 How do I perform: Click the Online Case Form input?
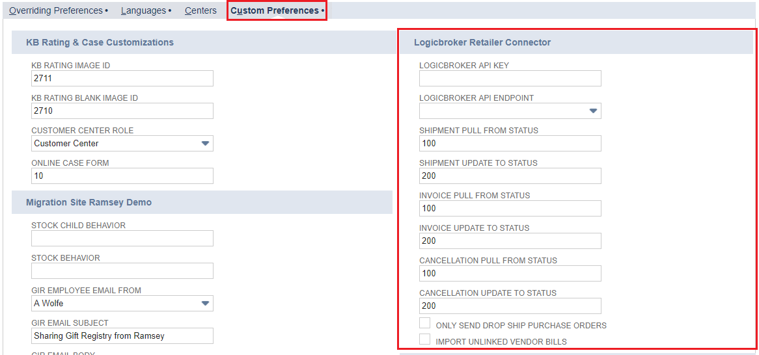coord(122,176)
